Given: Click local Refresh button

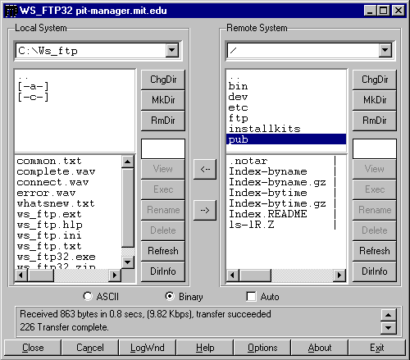Looking at the screenshot, I should pos(163,251).
